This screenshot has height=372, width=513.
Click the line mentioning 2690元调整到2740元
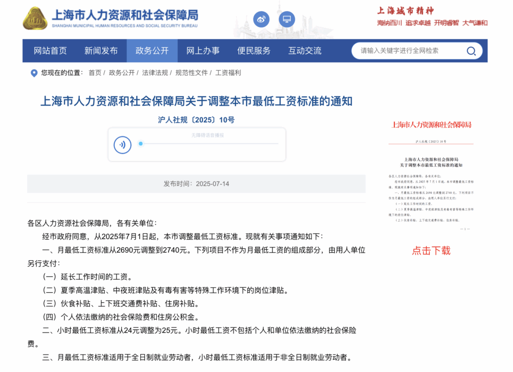tap(196, 257)
